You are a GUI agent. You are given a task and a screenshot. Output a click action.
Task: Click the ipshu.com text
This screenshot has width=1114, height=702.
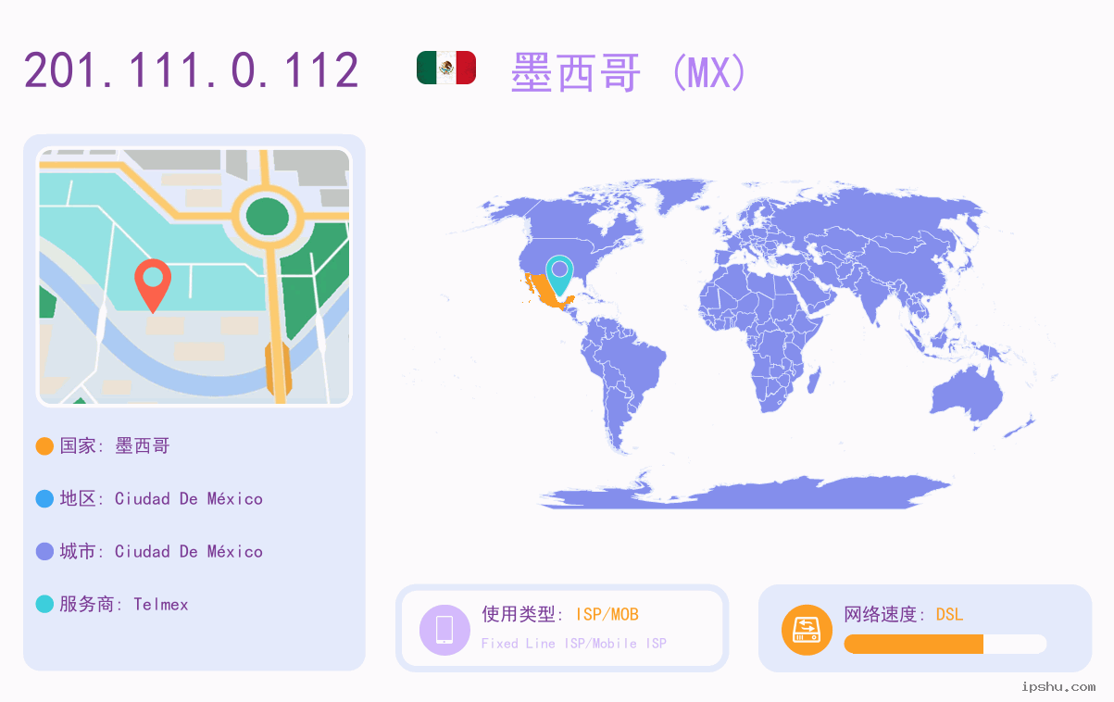click(1058, 686)
